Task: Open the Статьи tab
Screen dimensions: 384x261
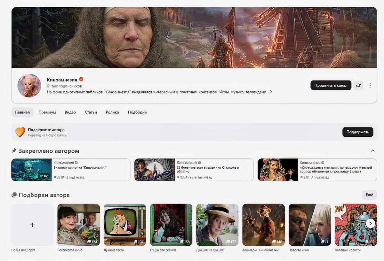Action: click(x=91, y=112)
